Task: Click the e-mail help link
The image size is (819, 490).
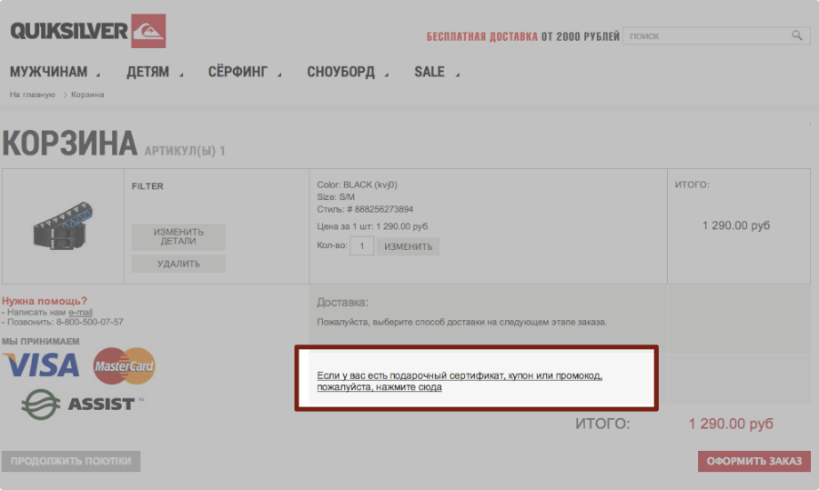Action: pyautogui.click(x=80, y=312)
